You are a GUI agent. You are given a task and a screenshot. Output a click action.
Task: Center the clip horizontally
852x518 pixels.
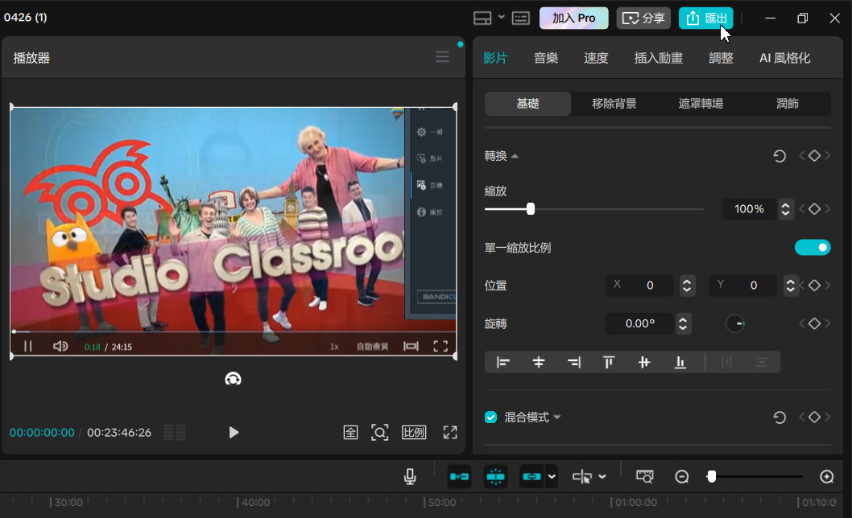pyautogui.click(x=539, y=362)
